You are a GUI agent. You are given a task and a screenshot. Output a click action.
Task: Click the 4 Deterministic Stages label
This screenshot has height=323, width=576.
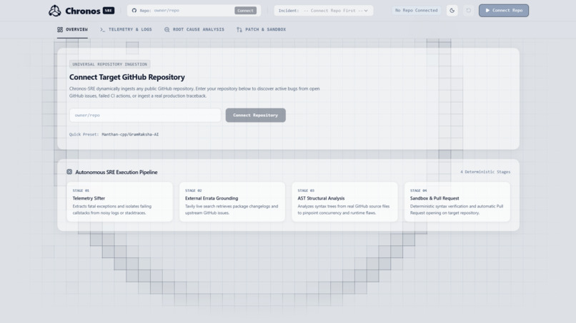tap(485, 172)
